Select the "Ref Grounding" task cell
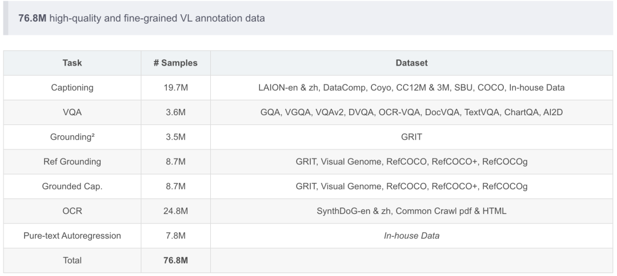This screenshot has width=617, height=276. point(72,162)
